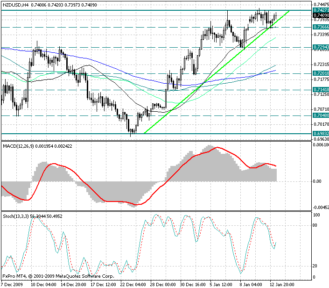Click the MACD zero level 0.00 label

pos(317,181)
